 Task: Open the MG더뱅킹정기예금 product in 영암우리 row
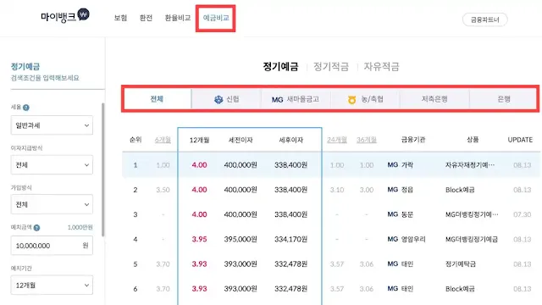tap(472, 239)
